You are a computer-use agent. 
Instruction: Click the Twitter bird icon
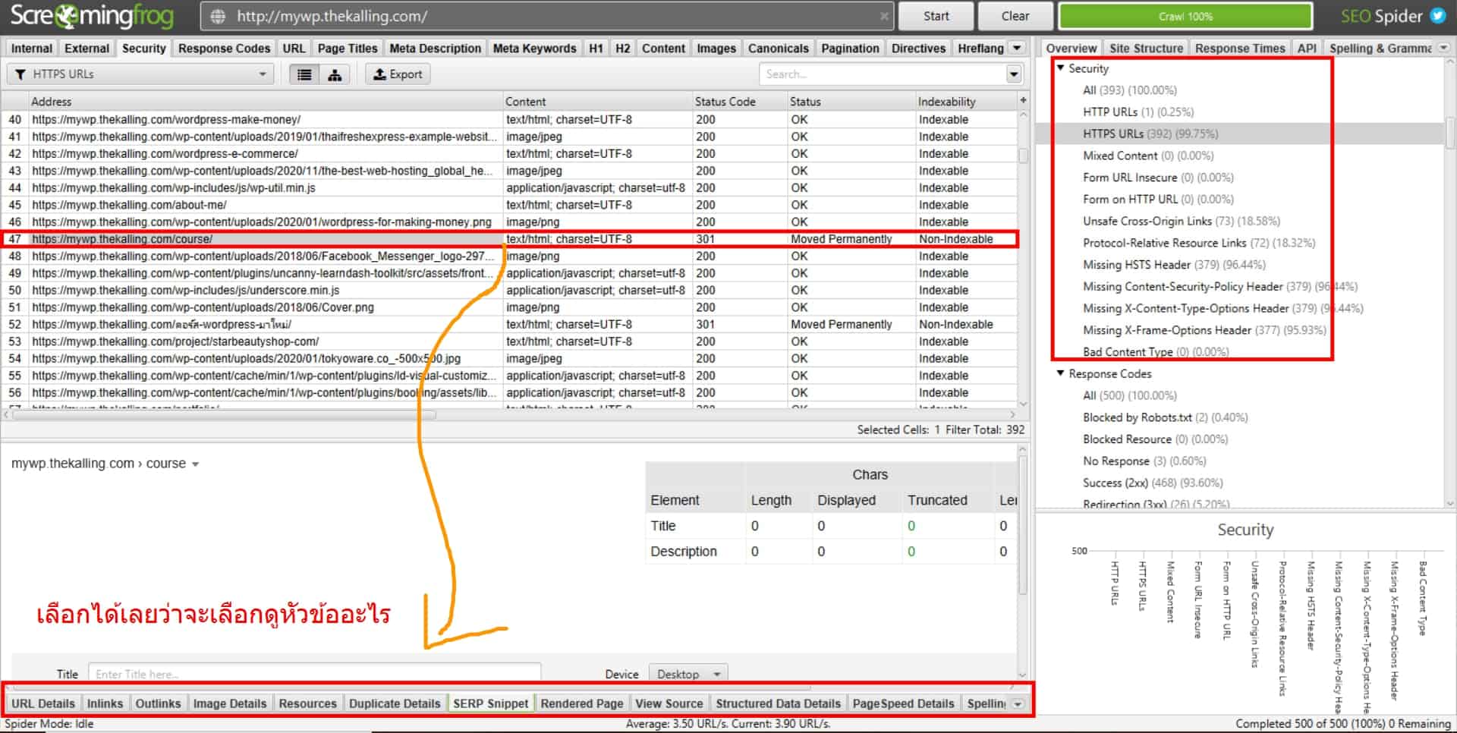[1438, 16]
